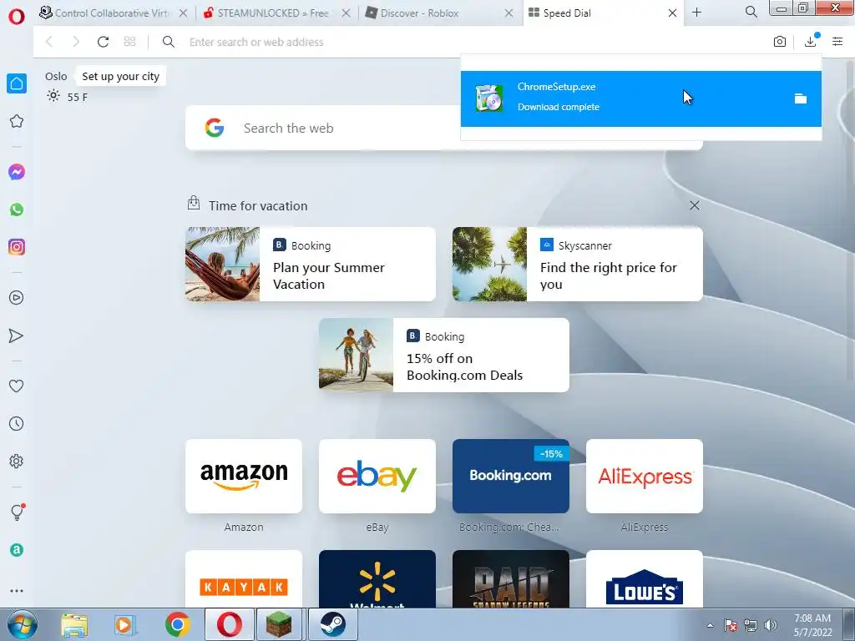This screenshot has width=855, height=641.
Task: Click the Oslo city weather label
Action: click(56, 76)
